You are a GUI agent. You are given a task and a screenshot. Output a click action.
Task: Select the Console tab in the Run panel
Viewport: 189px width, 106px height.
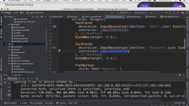12,79
